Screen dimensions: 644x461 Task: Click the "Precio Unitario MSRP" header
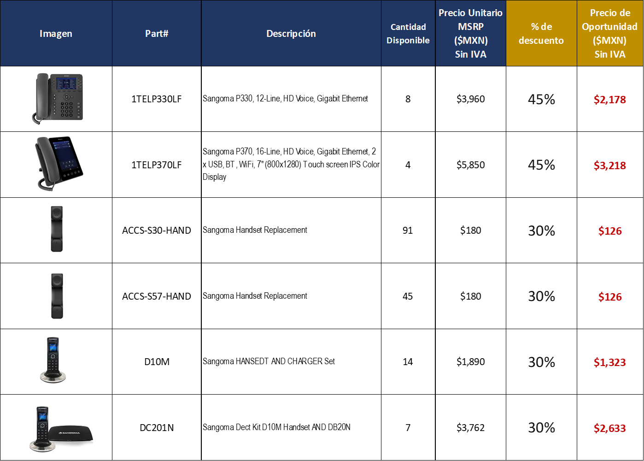[x=470, y=34]
